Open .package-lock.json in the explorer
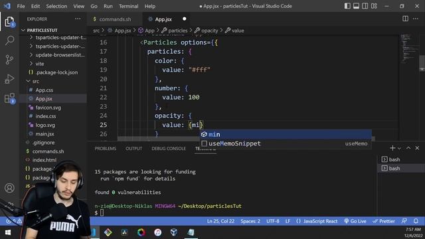The height and width of the screenshot is (239, 425). [53, 72]
